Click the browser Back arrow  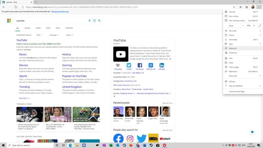click(4, 7)
